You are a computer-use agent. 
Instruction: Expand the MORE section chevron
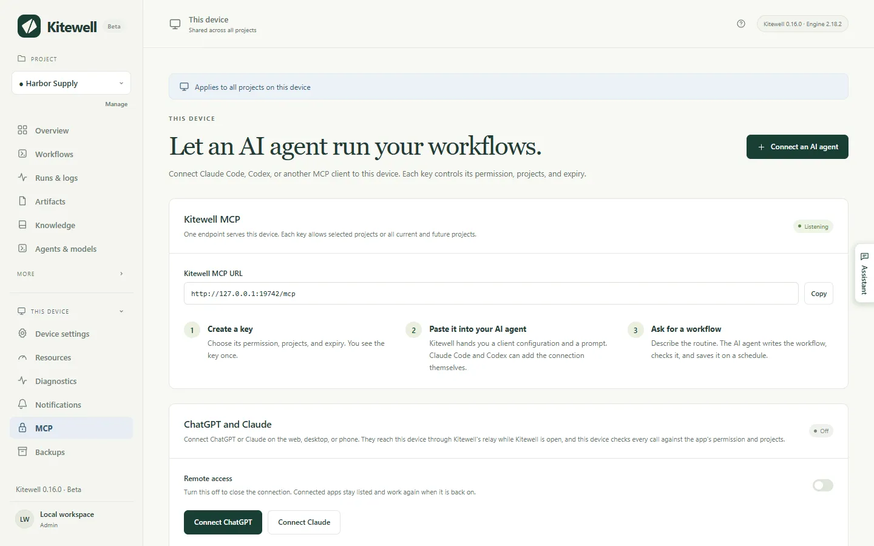(x=121, y=274)
